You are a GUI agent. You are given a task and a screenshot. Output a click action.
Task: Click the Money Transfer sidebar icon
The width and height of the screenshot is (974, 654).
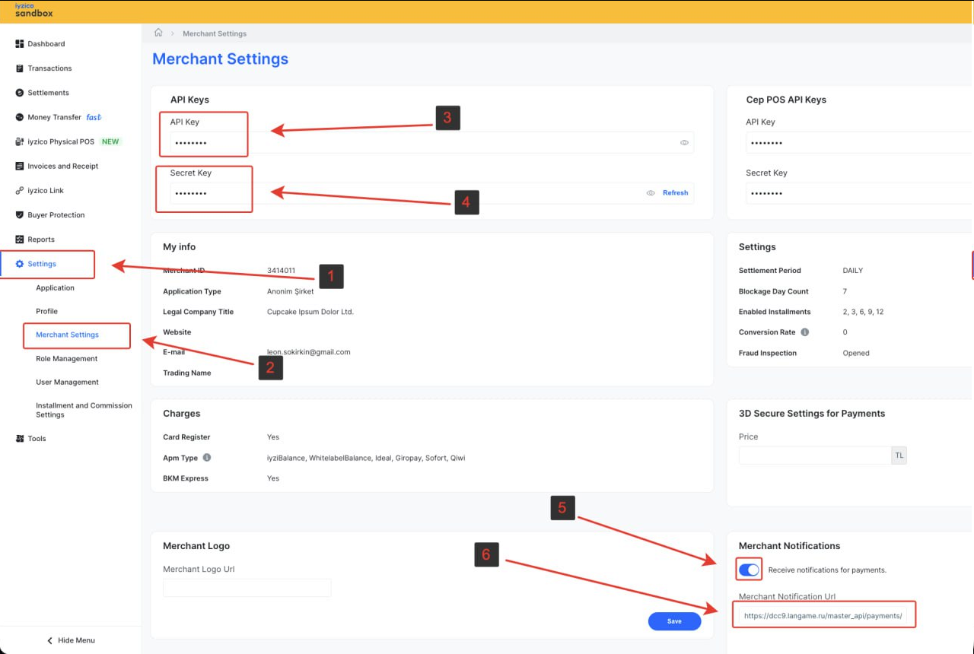pyautogui.click(x=20, y=117)
